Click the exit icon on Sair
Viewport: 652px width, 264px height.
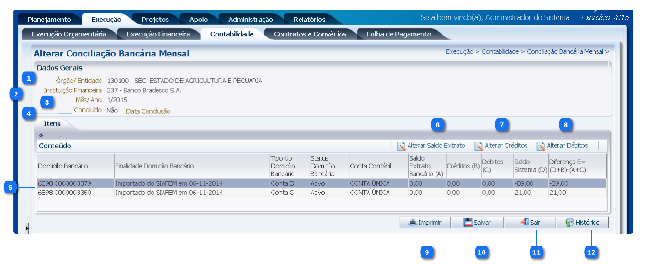[524, 223]
